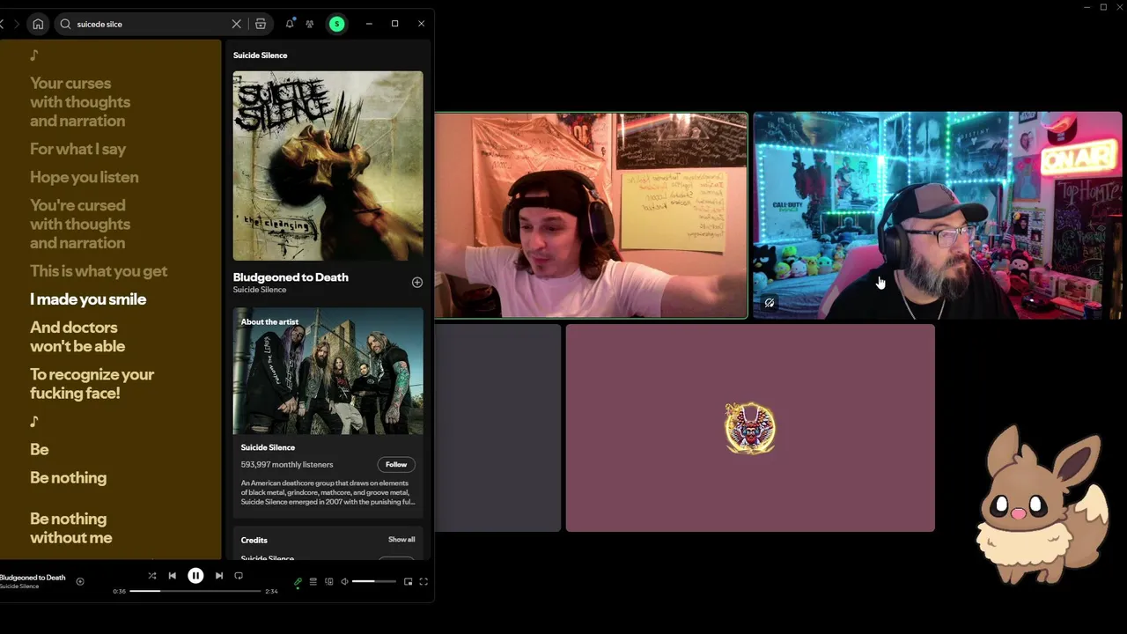Image resolution: width=1127 pixels, height=634 pixels.
Task: Add Bludgeoned to Death to library in sidebar
Action: (x=417, y=283)
